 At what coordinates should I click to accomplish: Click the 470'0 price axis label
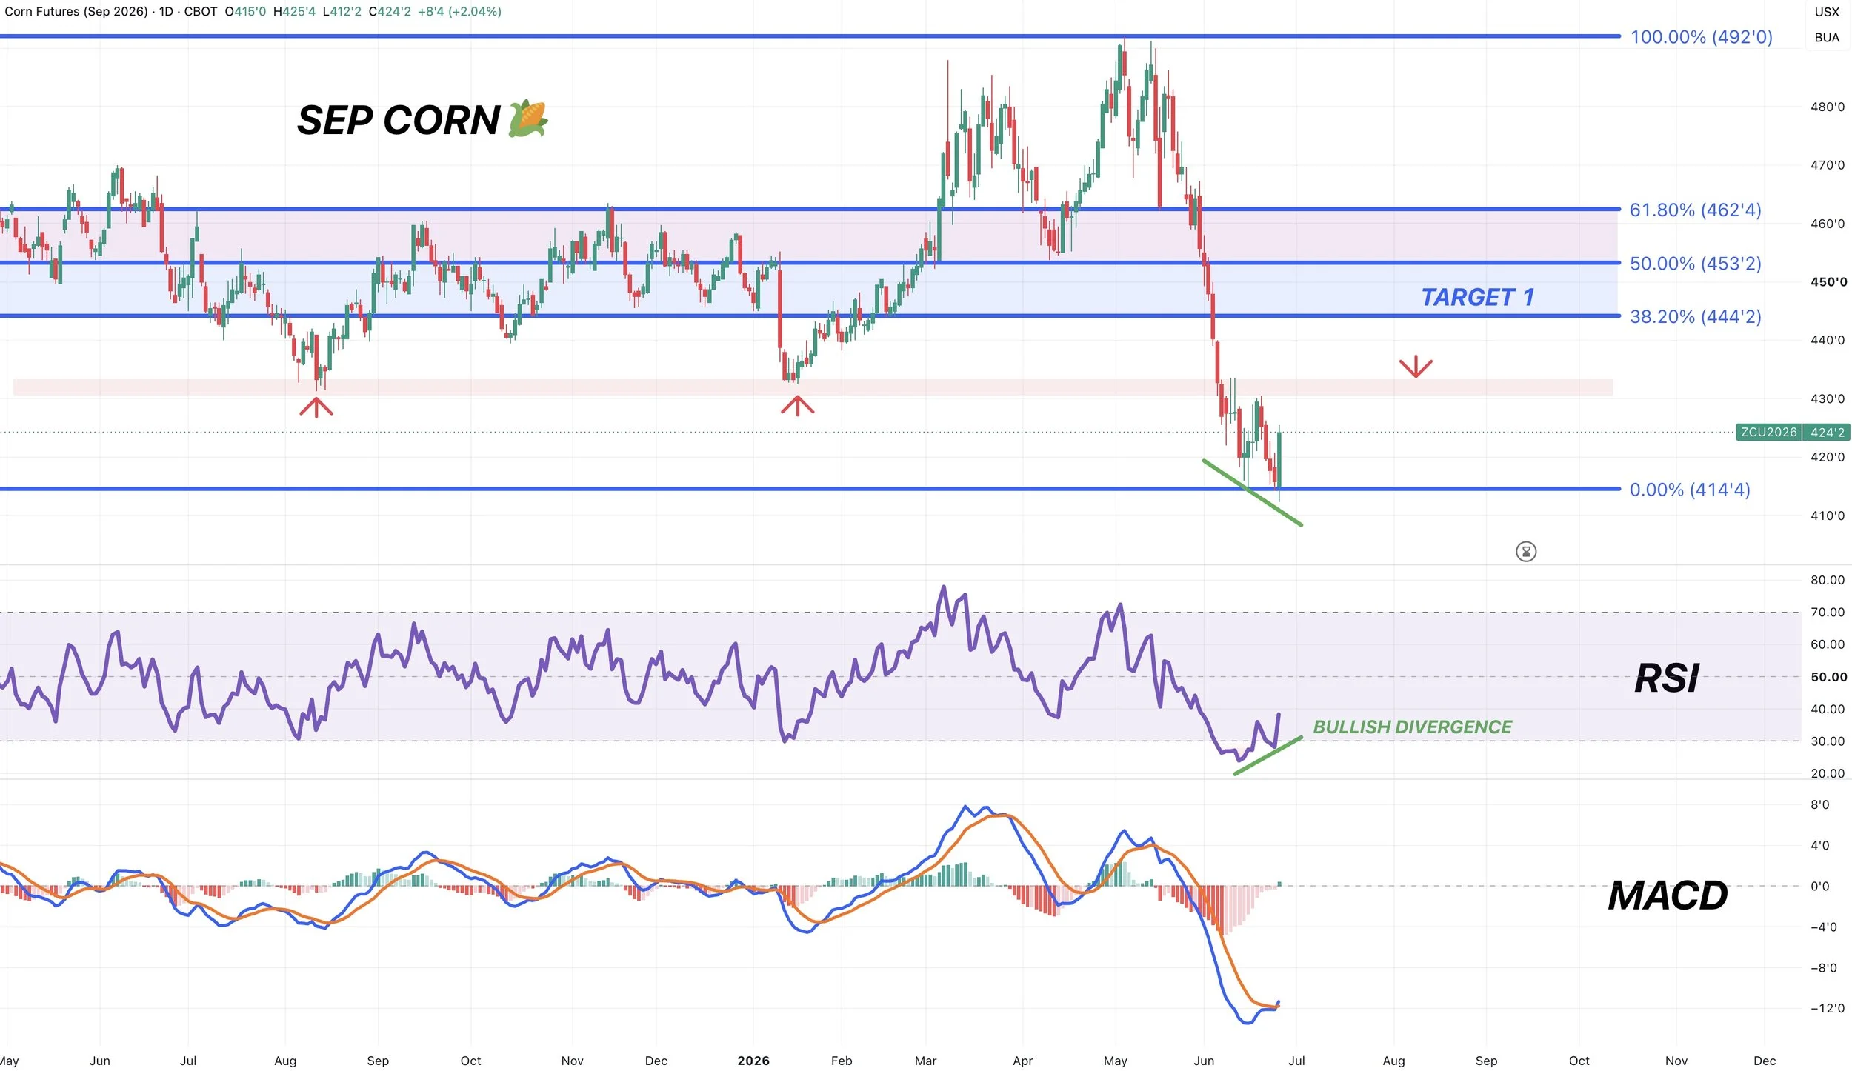pyautogui.click(x=1828, y=165)
